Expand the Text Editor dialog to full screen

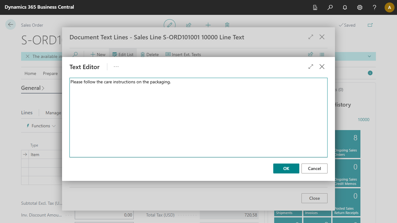(x=311, y=67)
